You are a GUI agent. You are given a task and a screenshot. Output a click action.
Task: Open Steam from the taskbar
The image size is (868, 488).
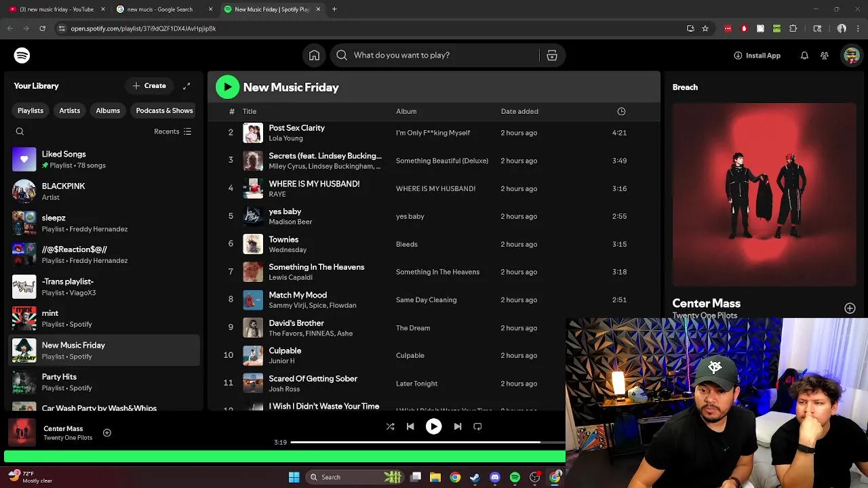coord(475,477)
